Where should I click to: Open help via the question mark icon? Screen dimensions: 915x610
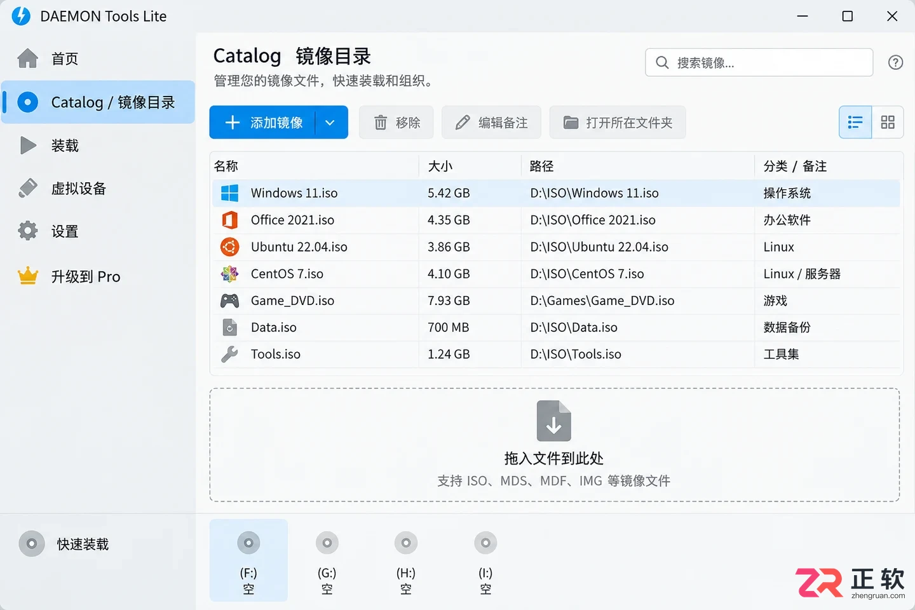tap(895, 62)
